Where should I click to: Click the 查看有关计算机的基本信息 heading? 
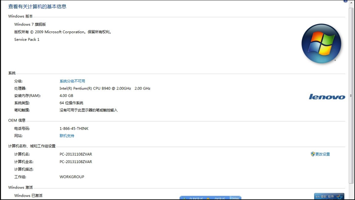click(38, 6)
